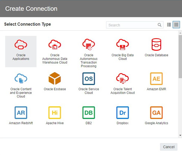182x155 pixels.
Task: Click the Oracle Essbase cube icon
Action: click(55, 78)
